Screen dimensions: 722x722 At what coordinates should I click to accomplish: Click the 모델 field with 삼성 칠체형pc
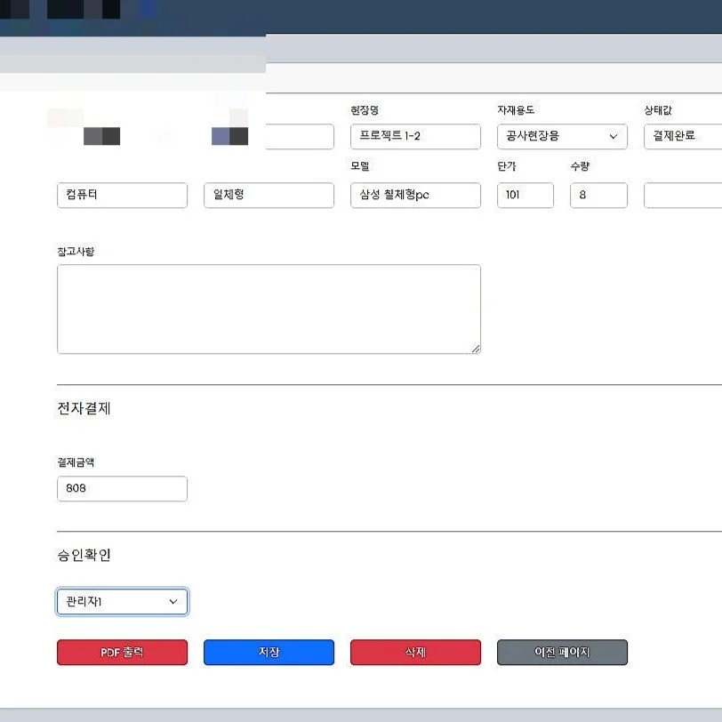(415, 195)
